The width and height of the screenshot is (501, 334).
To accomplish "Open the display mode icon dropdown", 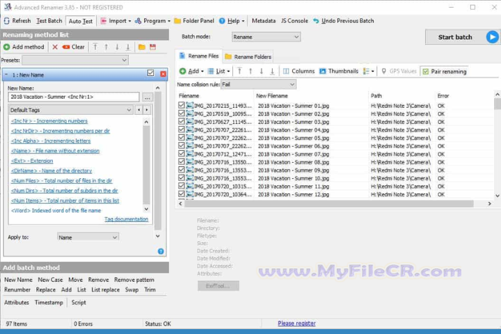I will (368, 71).
